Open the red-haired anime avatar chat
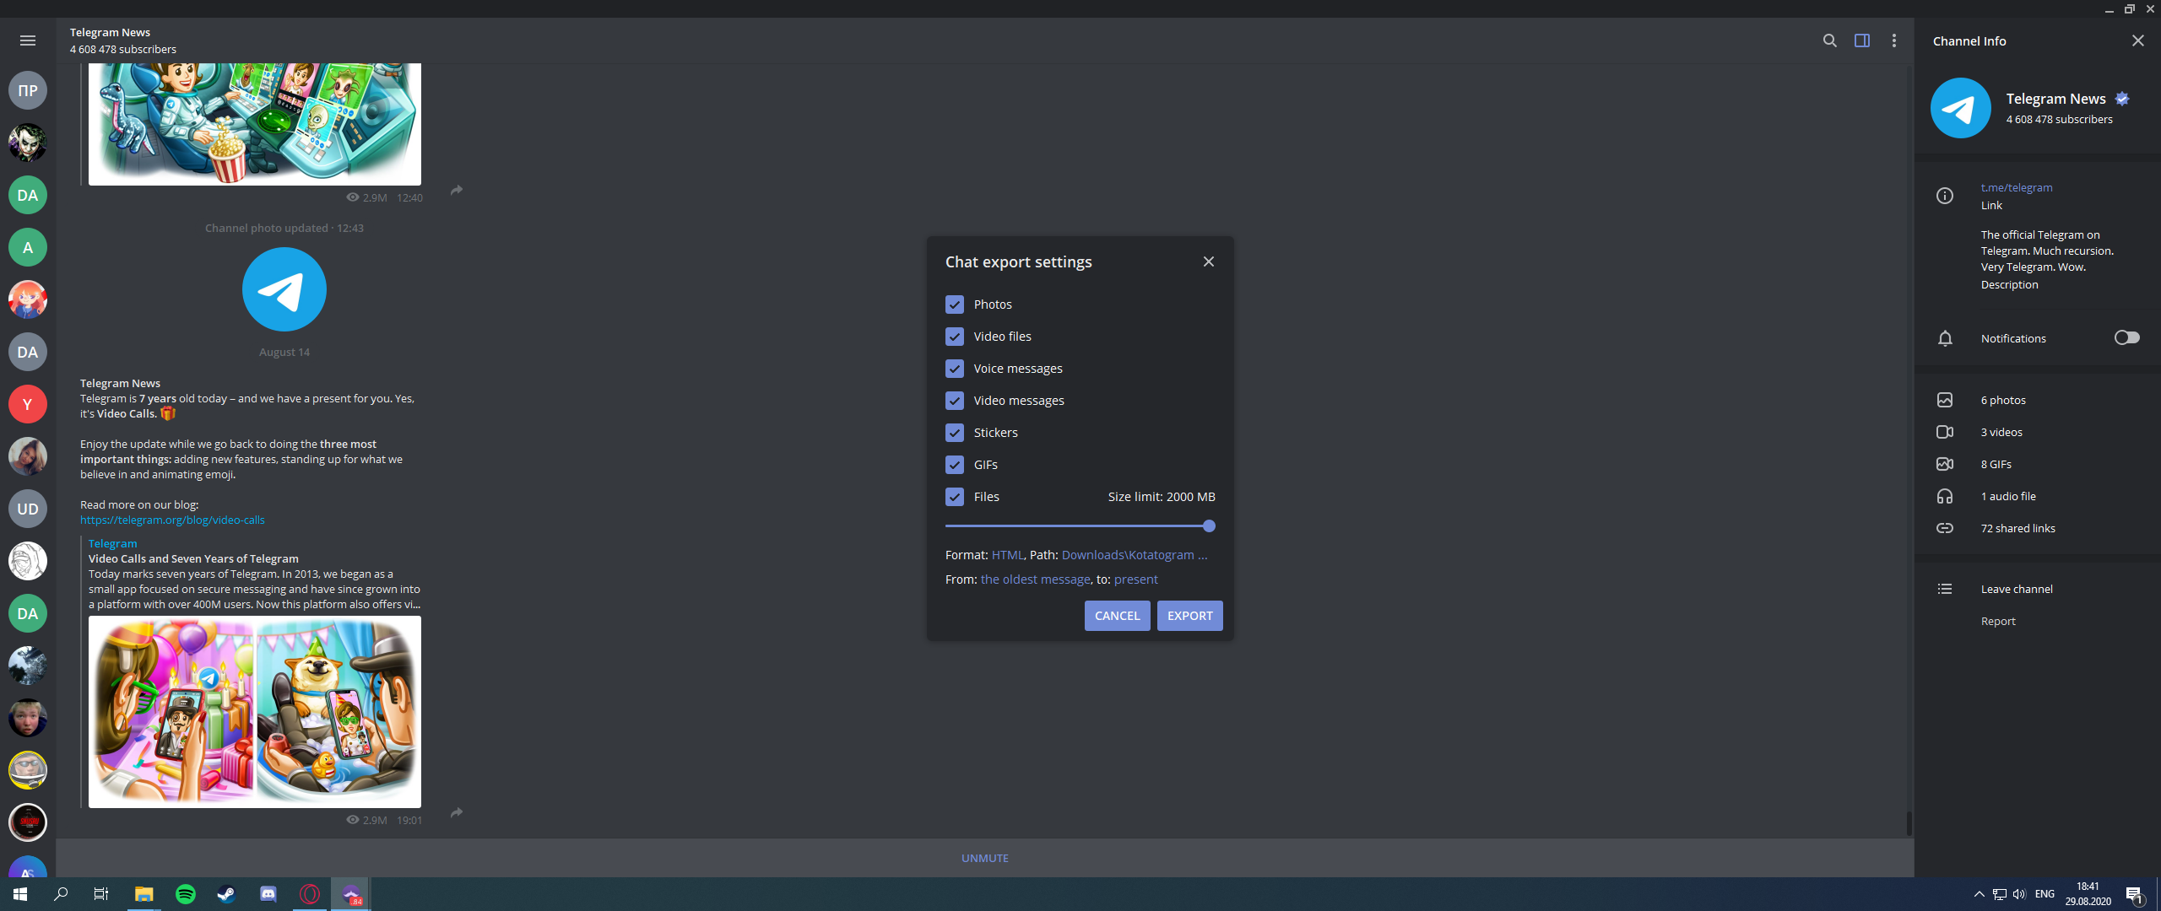This screenshot has height=911, width=2161. [28, 299]
